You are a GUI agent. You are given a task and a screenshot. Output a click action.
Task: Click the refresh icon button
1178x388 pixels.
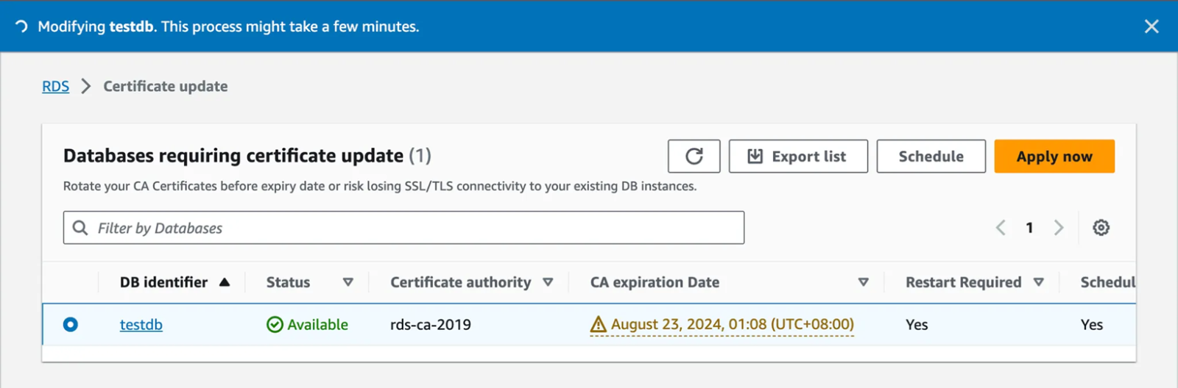pyautogui.click(x=694, y=157)
